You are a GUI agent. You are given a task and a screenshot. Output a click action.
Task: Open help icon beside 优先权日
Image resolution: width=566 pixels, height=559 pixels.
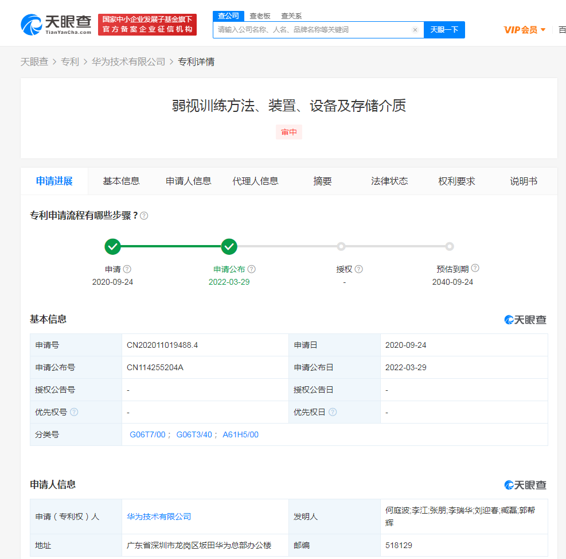click(333, 412)
